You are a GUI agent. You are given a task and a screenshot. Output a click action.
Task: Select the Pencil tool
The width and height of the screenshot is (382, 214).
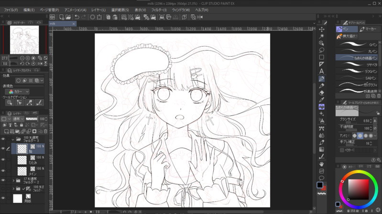click(x=322, y=86)
